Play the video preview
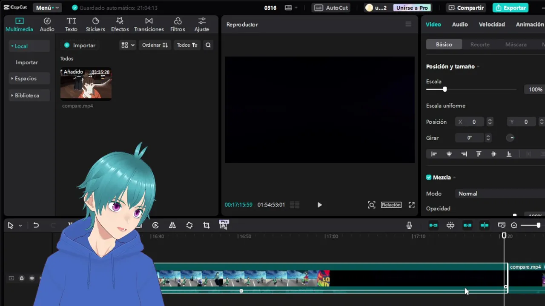 tap(320, 205)
